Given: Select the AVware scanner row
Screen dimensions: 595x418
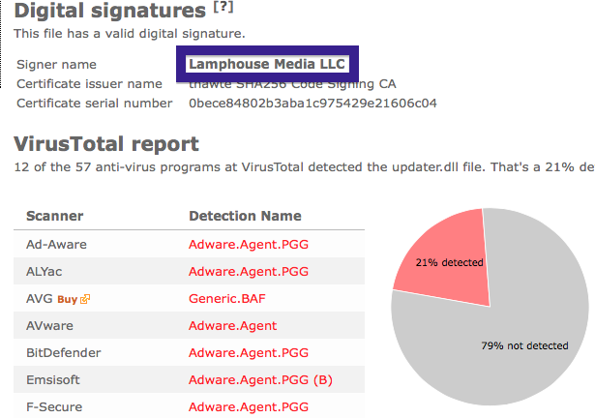Looking at the screenshot, I should point(189,326).
